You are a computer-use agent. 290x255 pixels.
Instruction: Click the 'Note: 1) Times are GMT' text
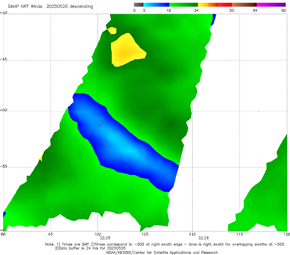(67, 244)
